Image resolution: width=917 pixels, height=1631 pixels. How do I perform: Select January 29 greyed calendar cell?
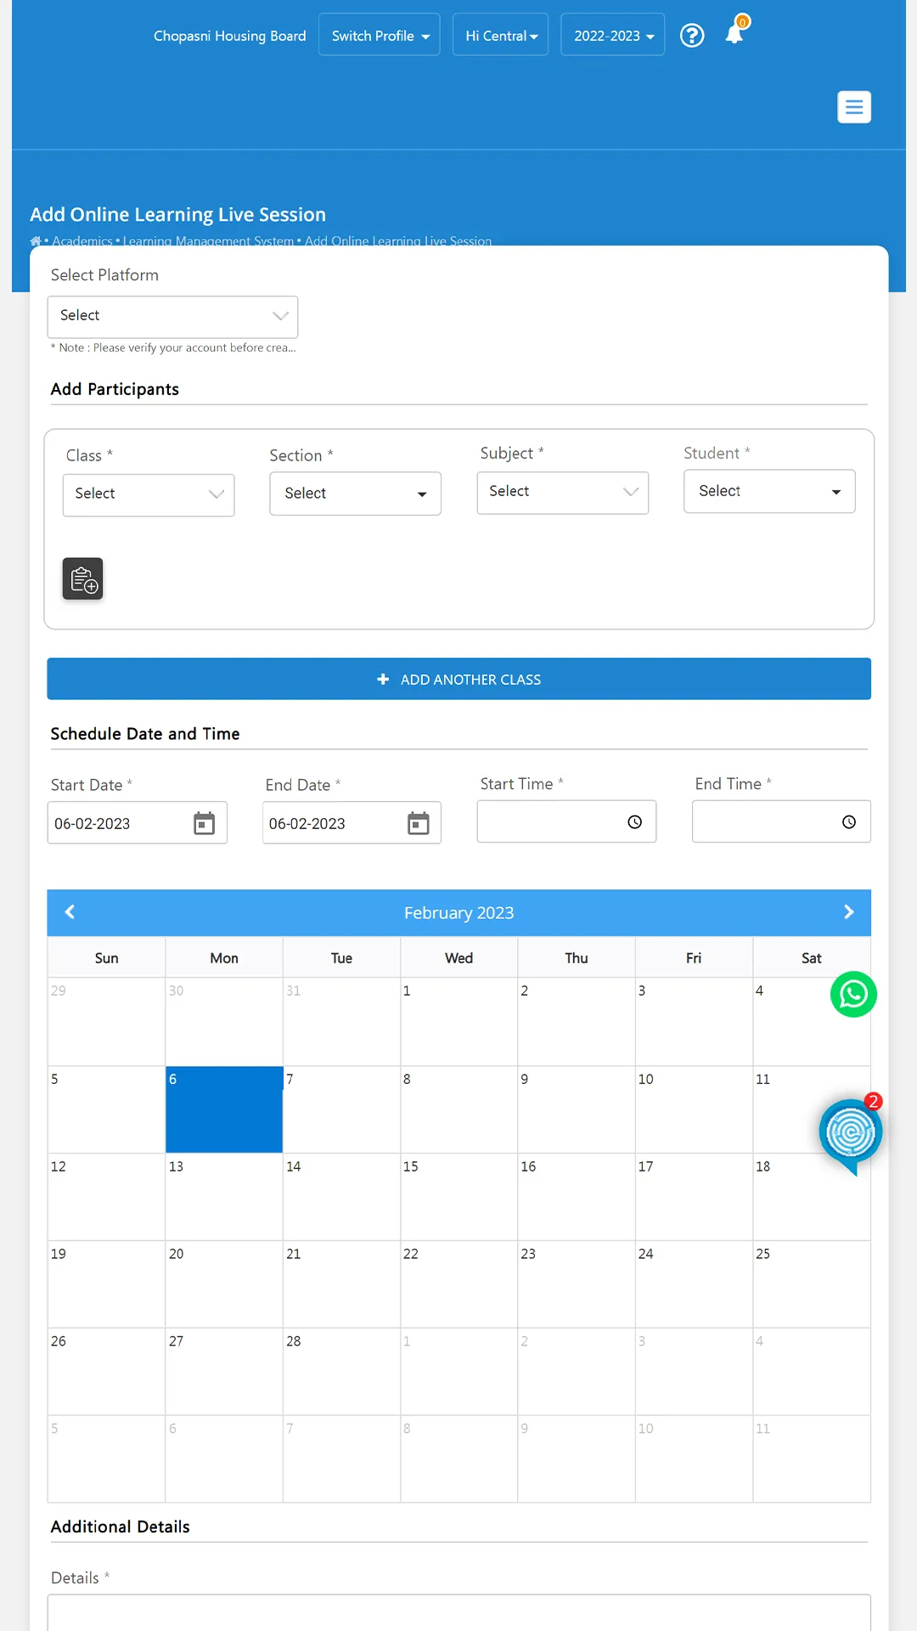pos(106,1022)
